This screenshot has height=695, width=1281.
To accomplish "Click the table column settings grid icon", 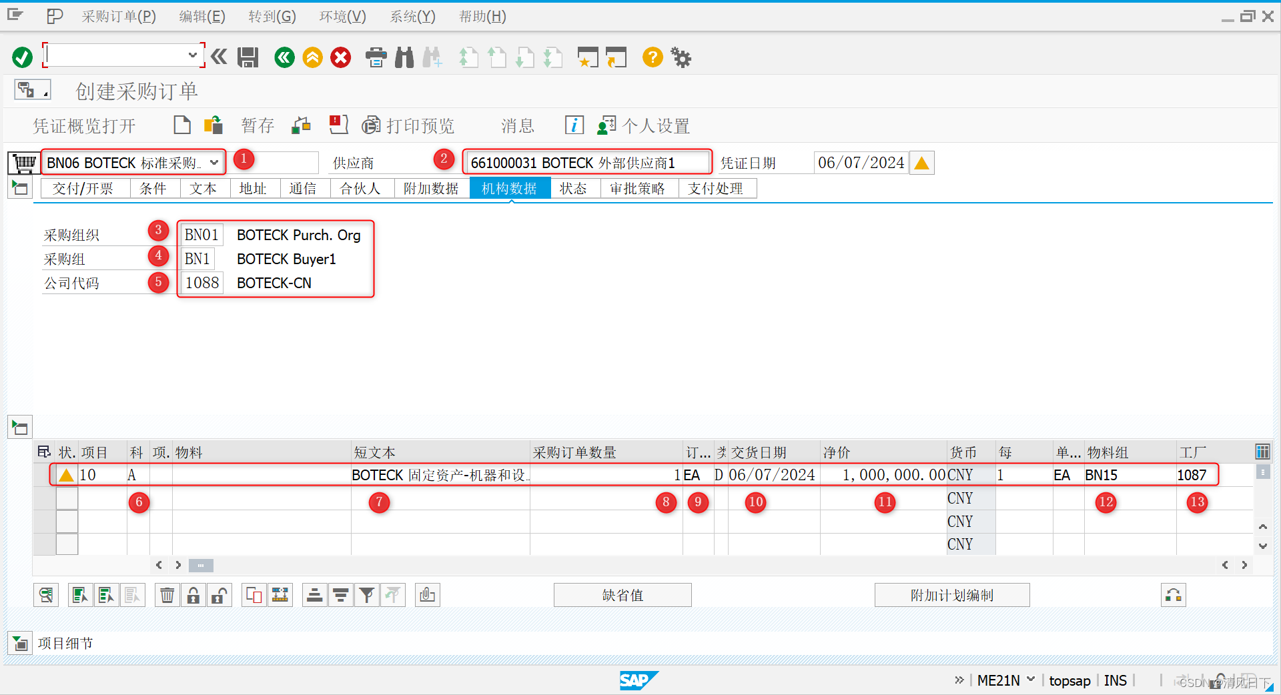I will pos(1262,452).
